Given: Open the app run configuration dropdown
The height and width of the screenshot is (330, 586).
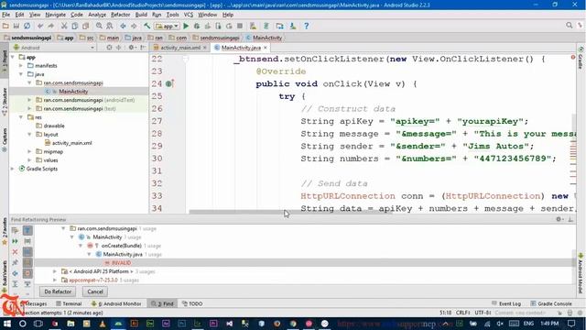Looking at the screenshot, I should coord(167,26).
